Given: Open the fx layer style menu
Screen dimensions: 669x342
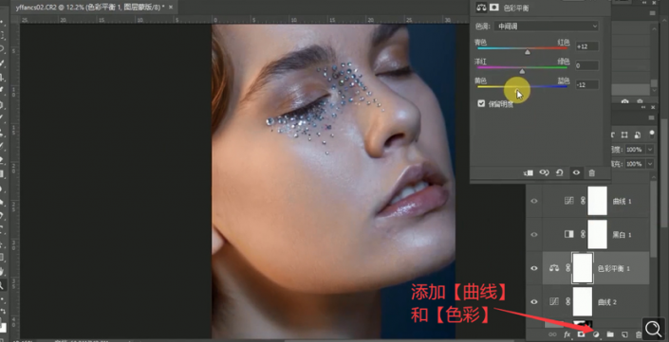Looking at the screenshot, I should click(x=567, y=334).
